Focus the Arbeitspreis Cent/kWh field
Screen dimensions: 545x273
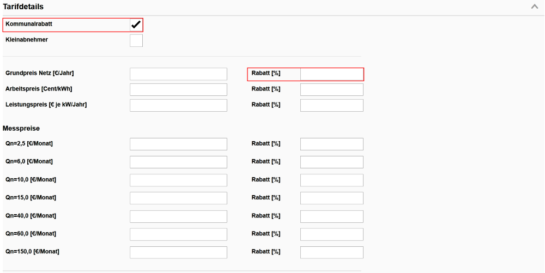[x=178, y=89]
